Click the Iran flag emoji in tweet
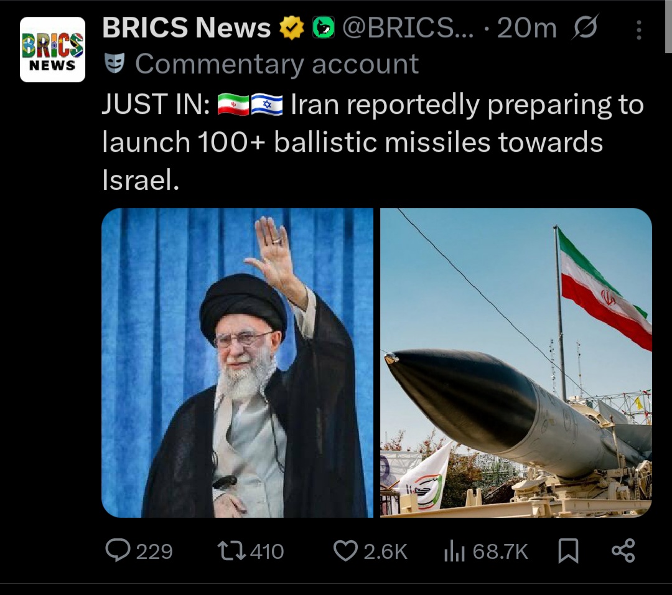This screenshot has width=672, height=595. coord(233,104)
